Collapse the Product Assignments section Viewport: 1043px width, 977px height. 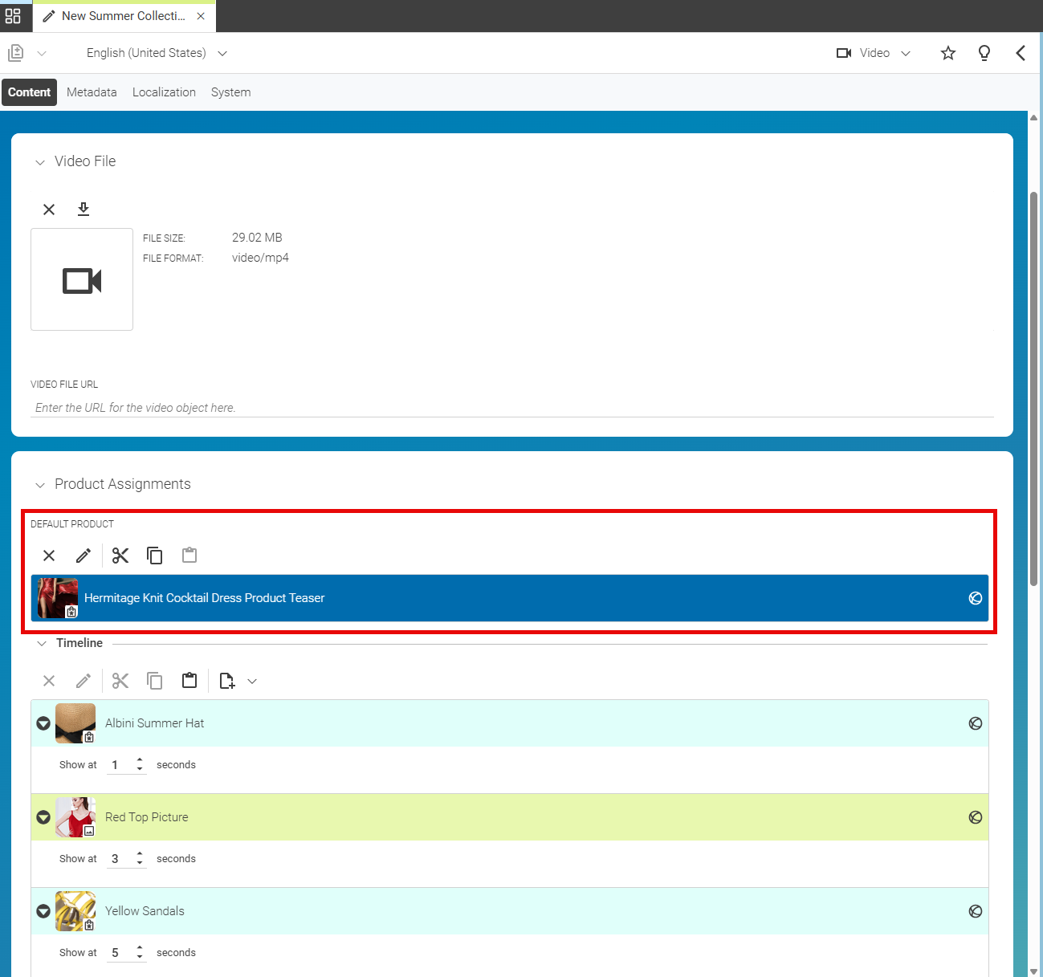40,485
